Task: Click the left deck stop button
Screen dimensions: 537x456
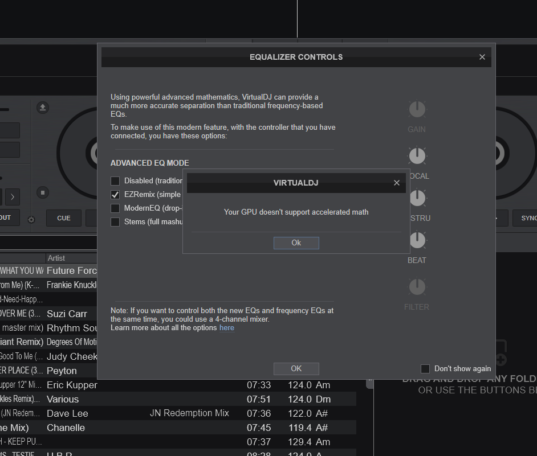Action: [x=43, y=192]
